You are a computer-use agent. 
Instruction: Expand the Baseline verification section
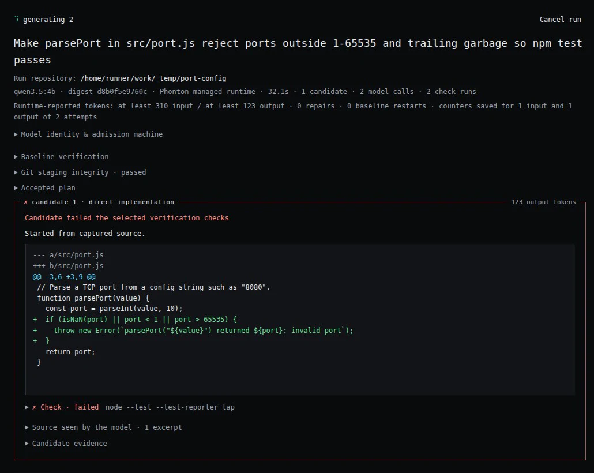[61, 156]
